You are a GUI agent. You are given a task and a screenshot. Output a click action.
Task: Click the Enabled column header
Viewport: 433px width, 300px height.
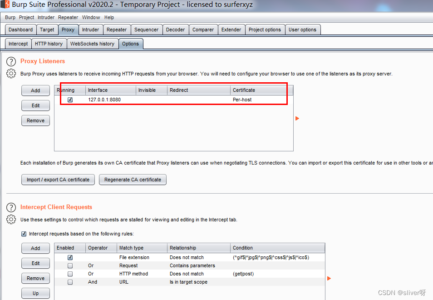(70, 248)
